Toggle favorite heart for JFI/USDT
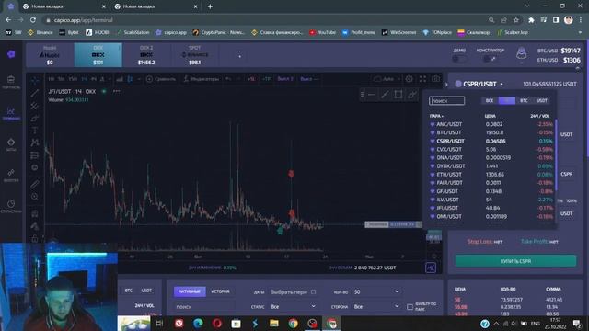This screenshot has width=589, height=331. coord(433,208)
